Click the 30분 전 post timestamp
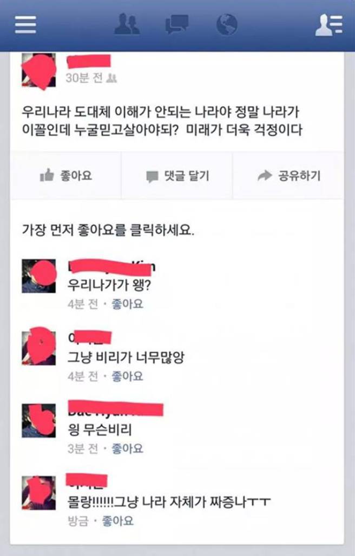Screen dimensions: 355x556 click(84, 78)
